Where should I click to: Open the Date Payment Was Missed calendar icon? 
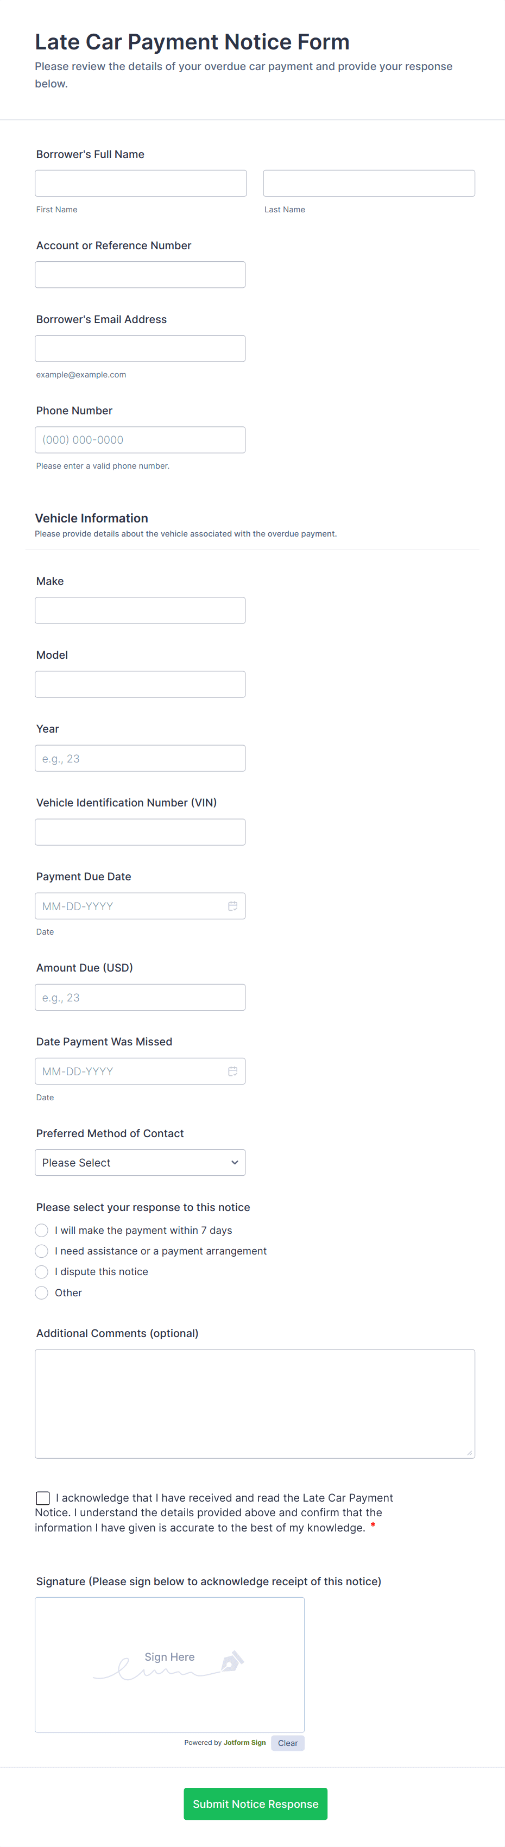coord(232,1071)
